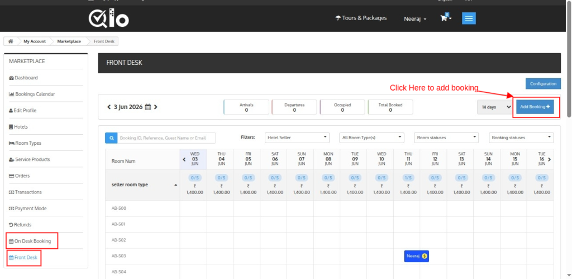Go to previous date with left chevron
572x279 pixels.
tap(109, 107)
